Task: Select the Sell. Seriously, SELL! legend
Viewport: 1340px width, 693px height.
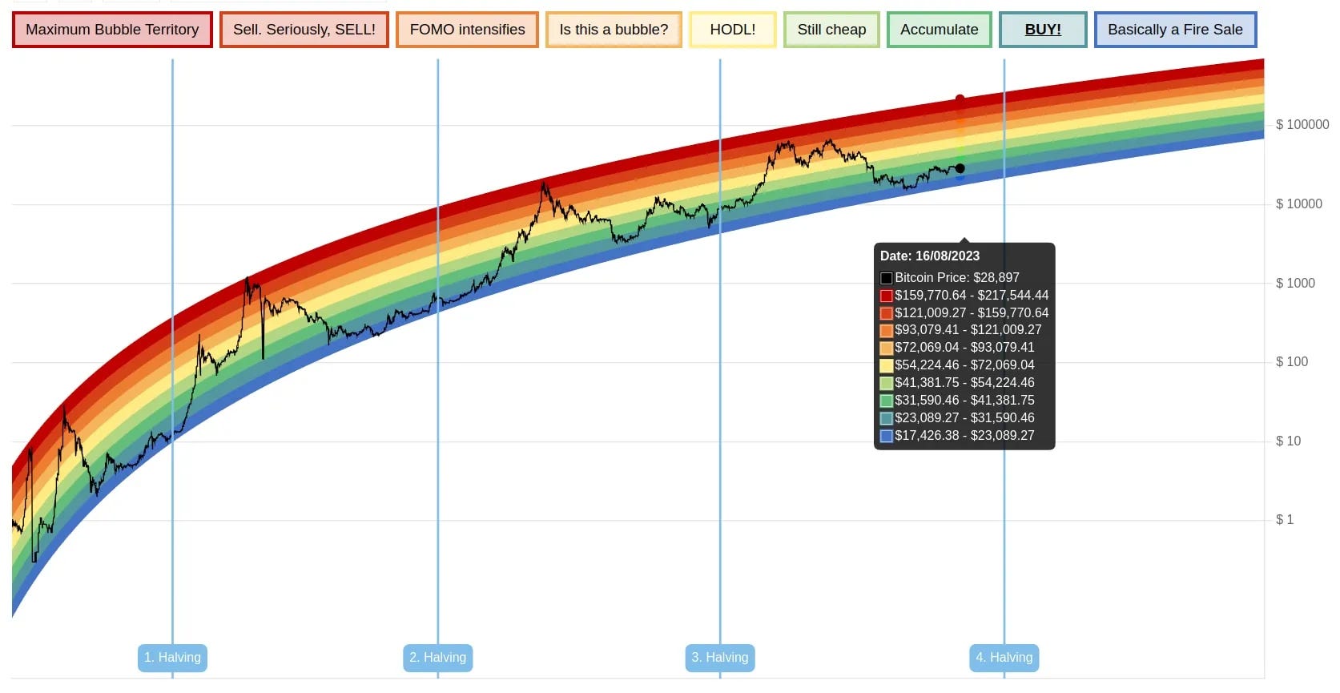Action: 304,30
